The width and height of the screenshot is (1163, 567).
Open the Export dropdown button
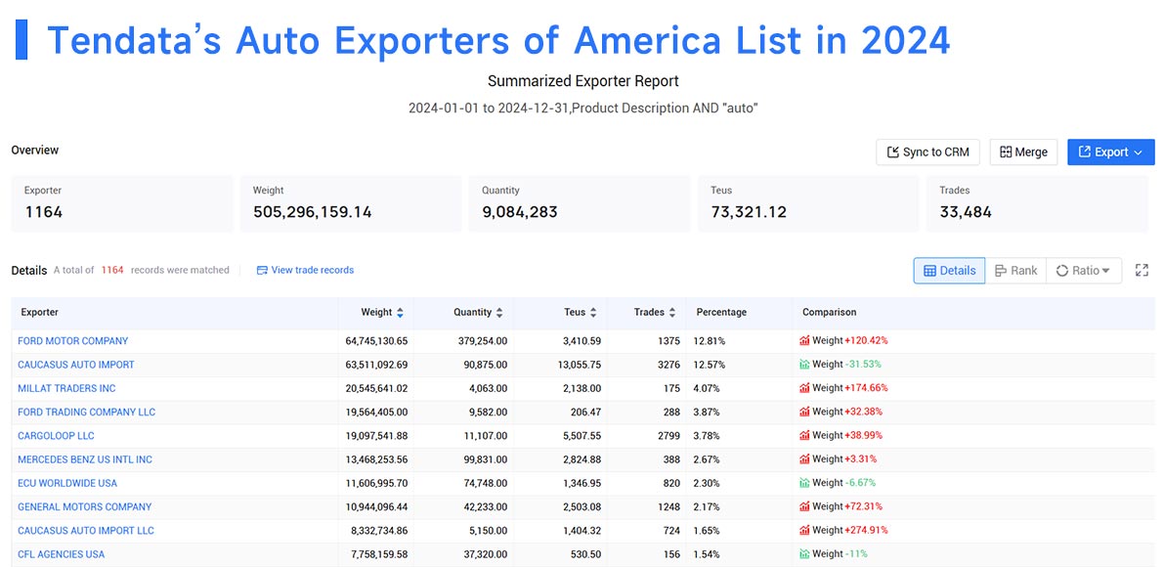point(1110,153)
